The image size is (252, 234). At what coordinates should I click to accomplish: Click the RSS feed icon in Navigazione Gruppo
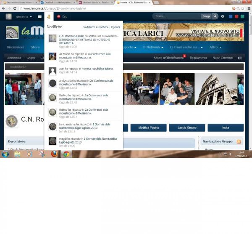click(239, 141)
